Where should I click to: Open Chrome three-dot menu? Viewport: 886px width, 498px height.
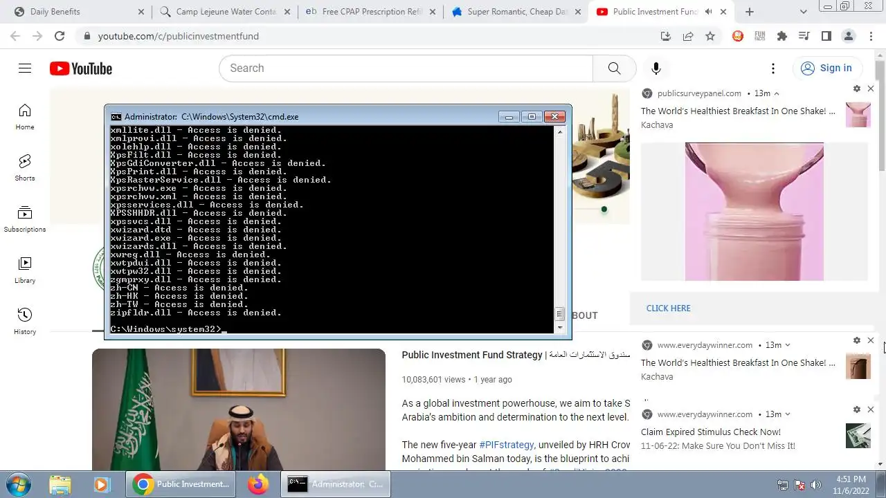[x=871, y=36]
